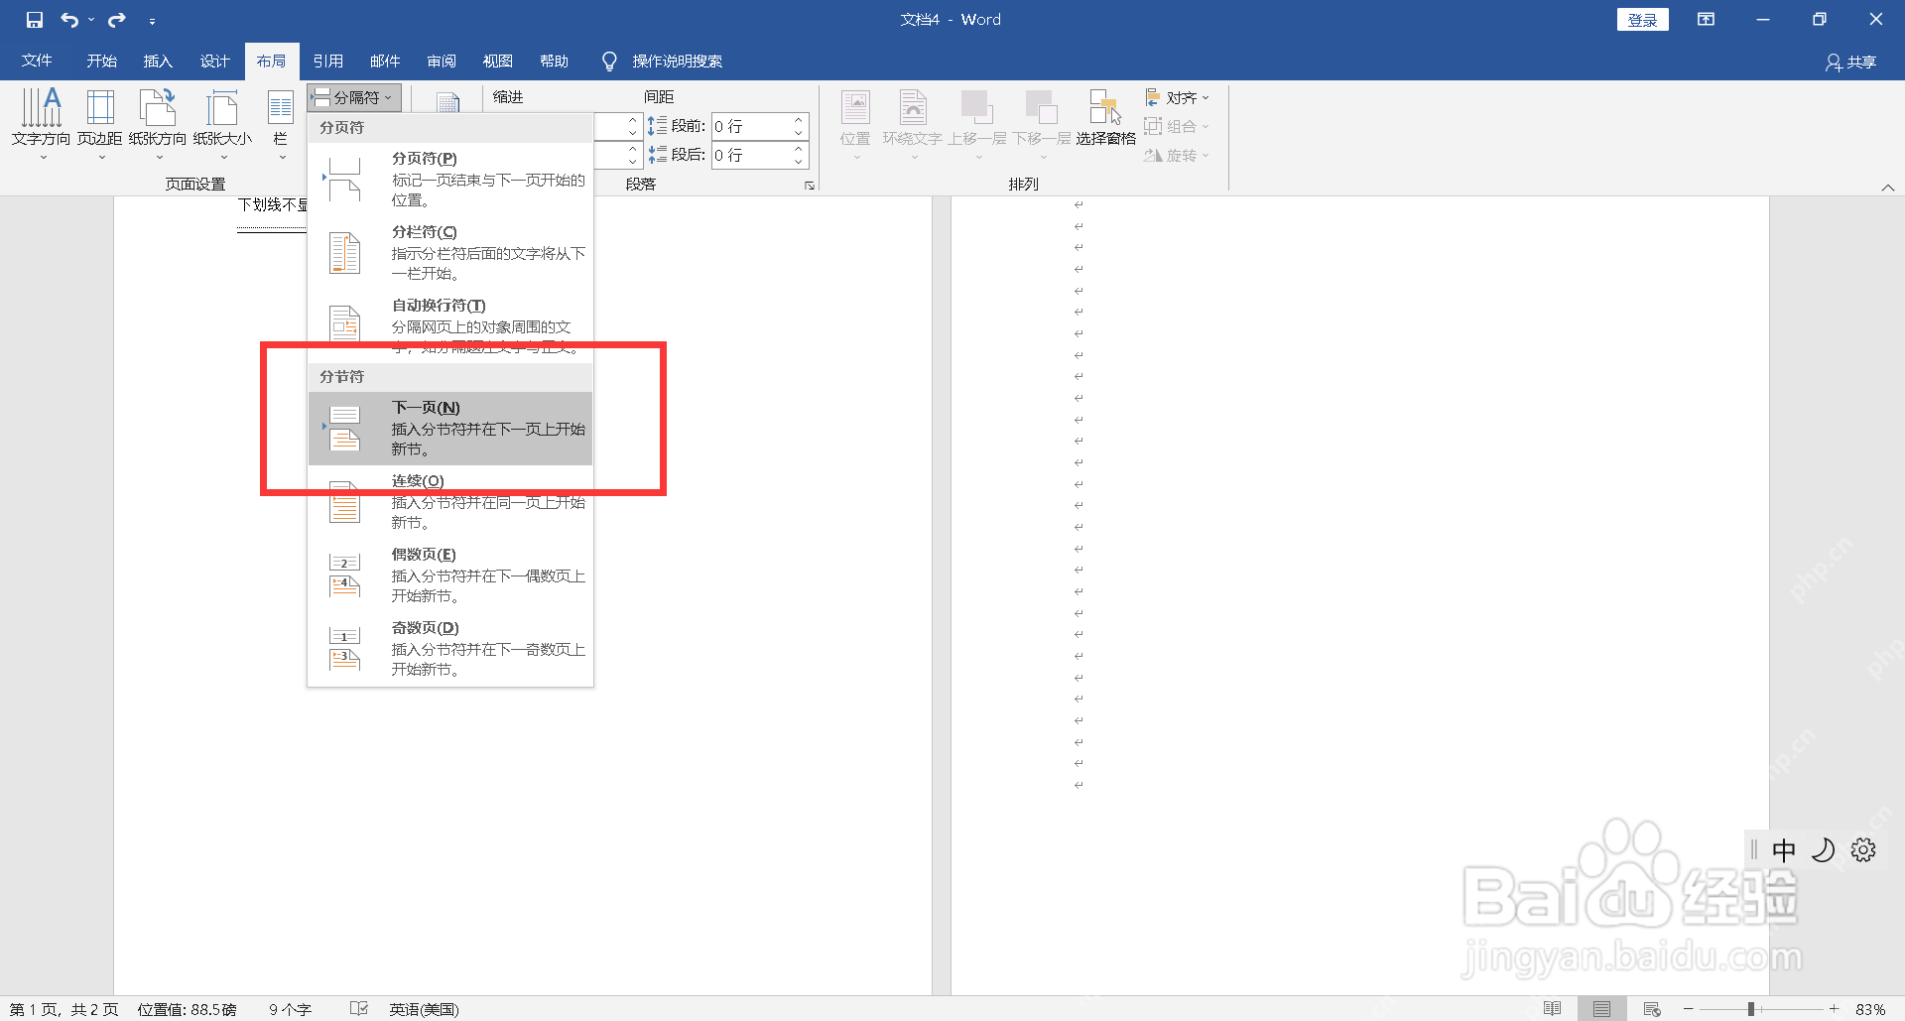Select Next Page (下一页) section break

pyautogui.click(x=450, y=429)
